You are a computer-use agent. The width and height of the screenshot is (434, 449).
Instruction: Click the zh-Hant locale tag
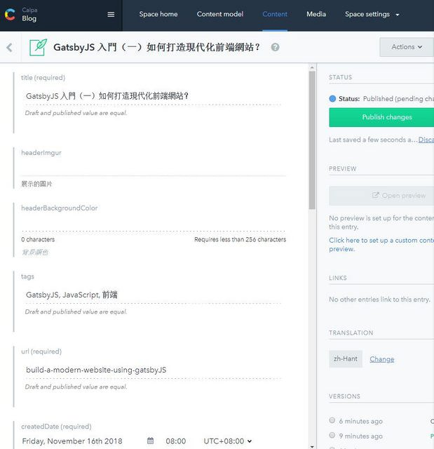click(346, 358)
